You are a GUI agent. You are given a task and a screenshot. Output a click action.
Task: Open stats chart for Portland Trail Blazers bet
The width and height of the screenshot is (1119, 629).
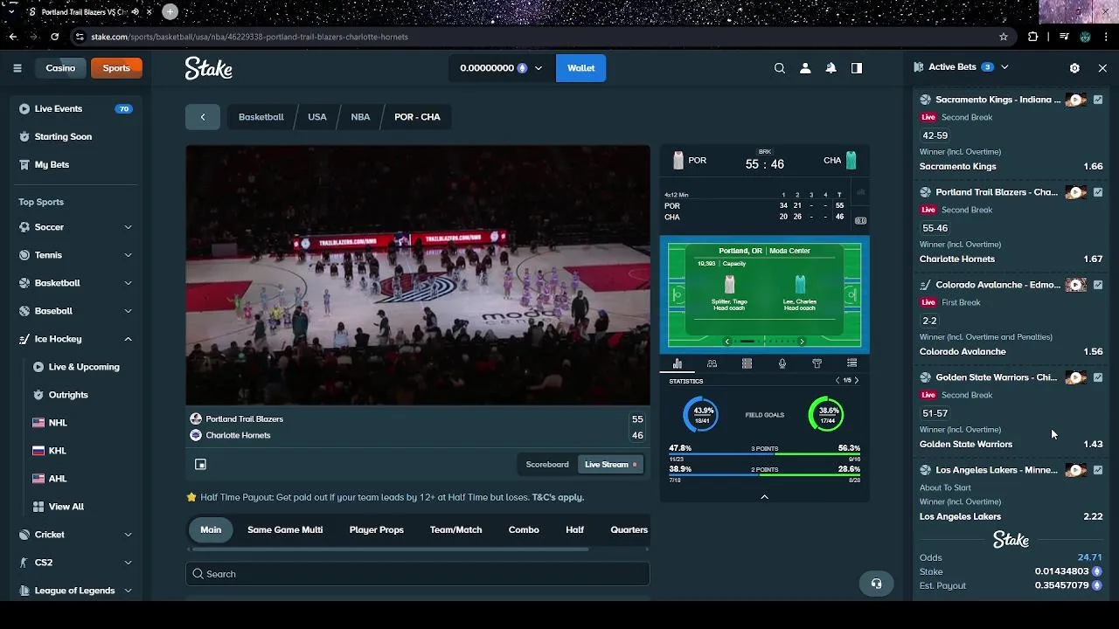click(x=1098, y=192)
